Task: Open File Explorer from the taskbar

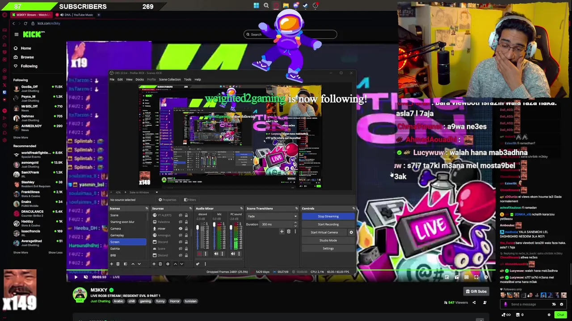Action: pos(286,5)
